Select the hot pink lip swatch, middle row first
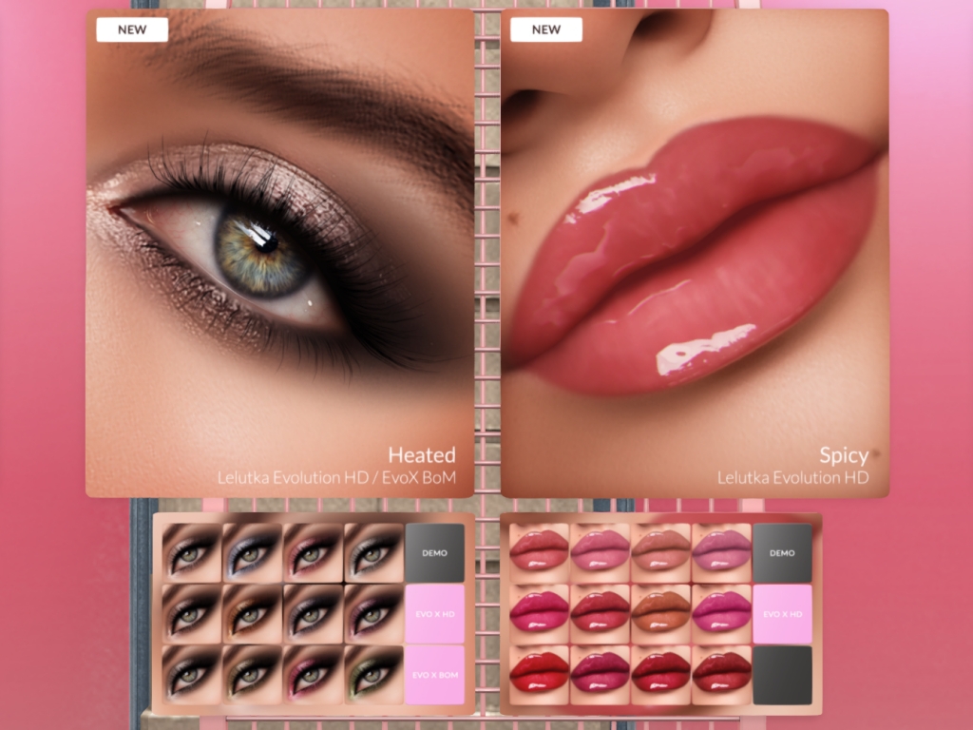973x730 pixels. 539,613
